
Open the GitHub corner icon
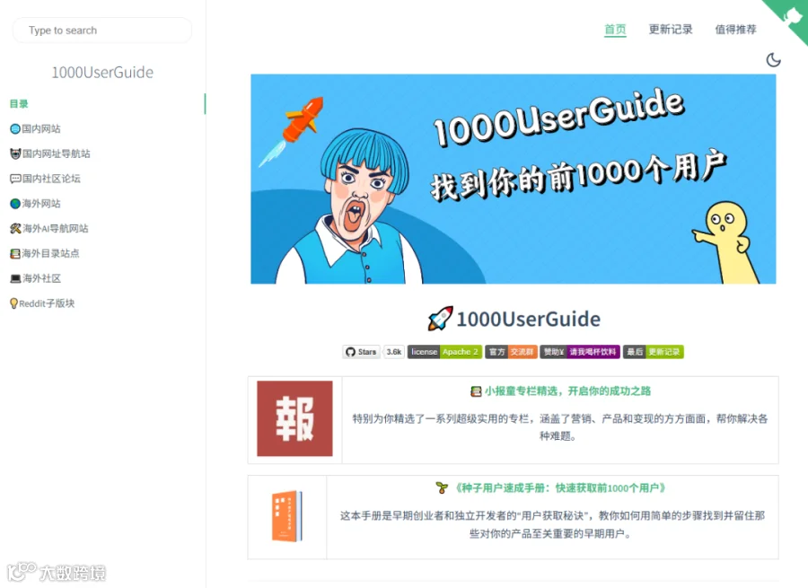click(790, 16)
